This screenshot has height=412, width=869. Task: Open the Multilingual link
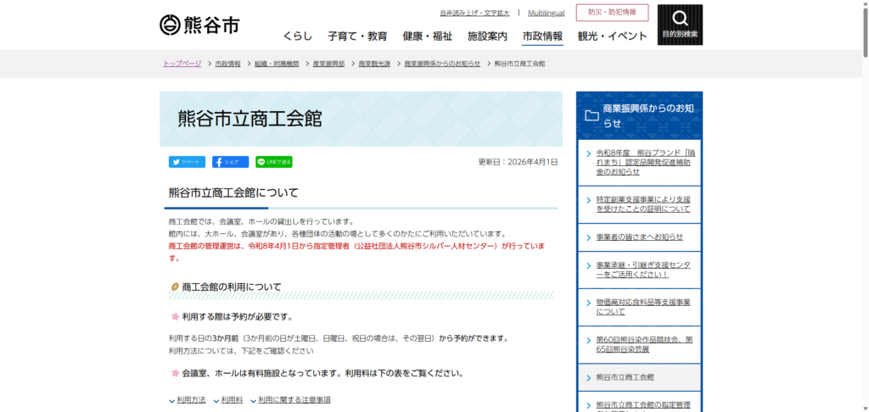546,13
